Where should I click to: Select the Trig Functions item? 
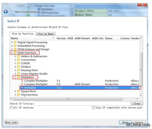point(29,95)
